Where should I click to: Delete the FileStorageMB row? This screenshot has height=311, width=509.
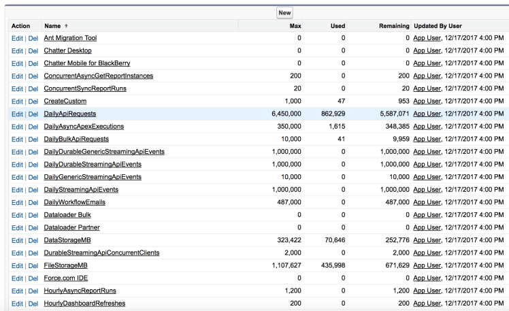click(33, 265)
